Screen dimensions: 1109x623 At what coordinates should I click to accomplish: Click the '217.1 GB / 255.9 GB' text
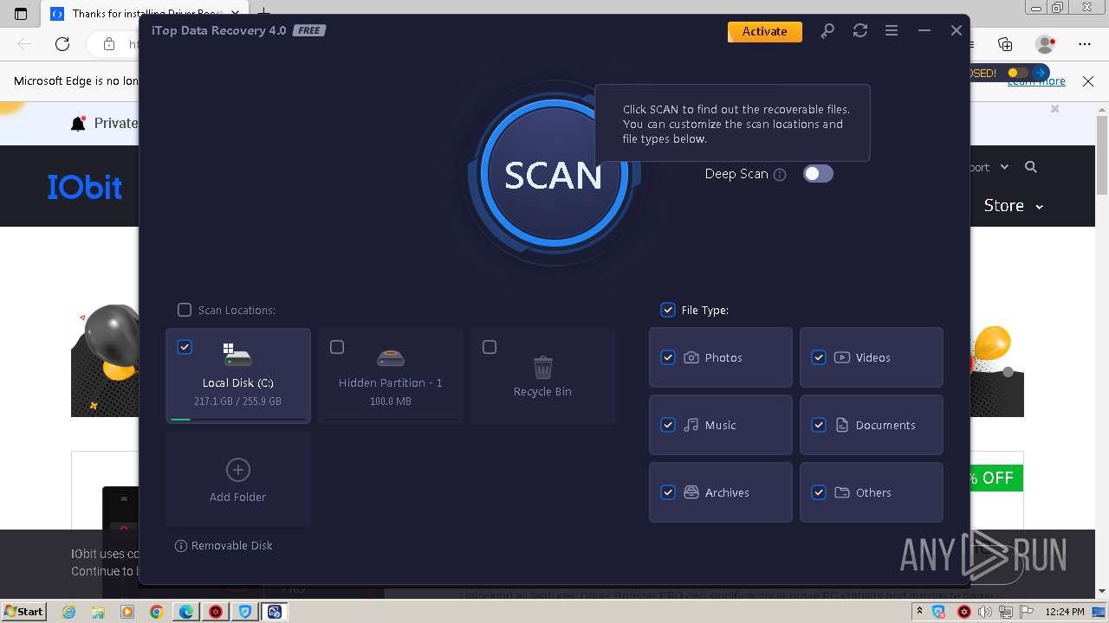click(237, 401)
